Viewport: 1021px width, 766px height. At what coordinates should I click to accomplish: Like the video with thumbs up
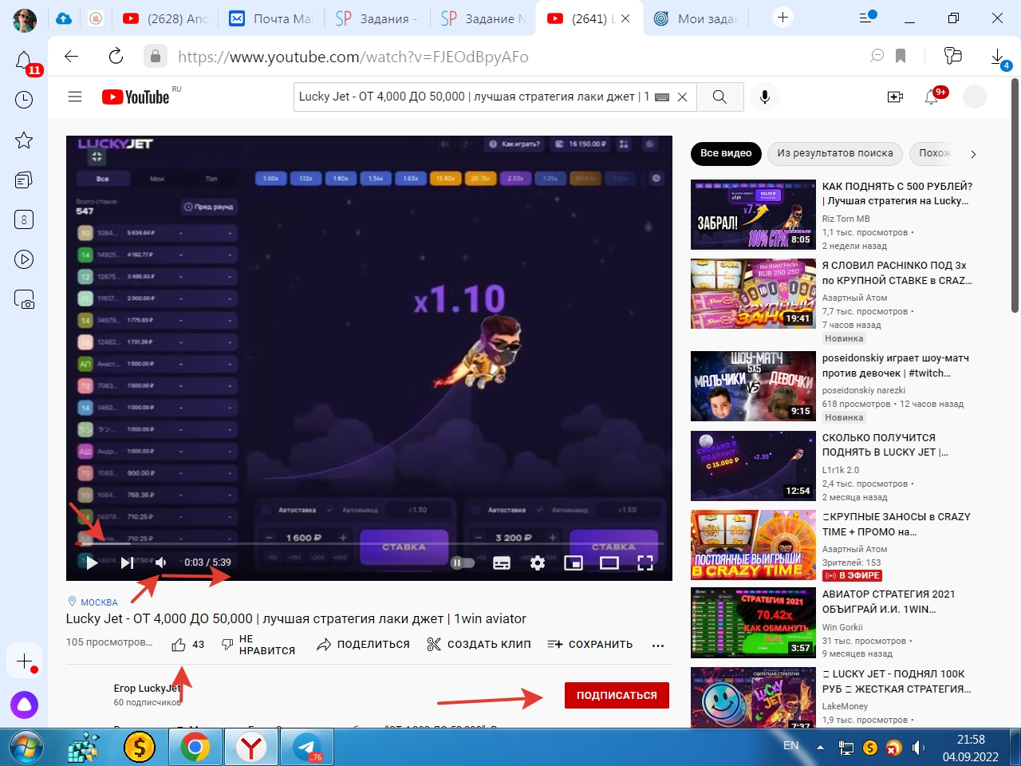179,645
